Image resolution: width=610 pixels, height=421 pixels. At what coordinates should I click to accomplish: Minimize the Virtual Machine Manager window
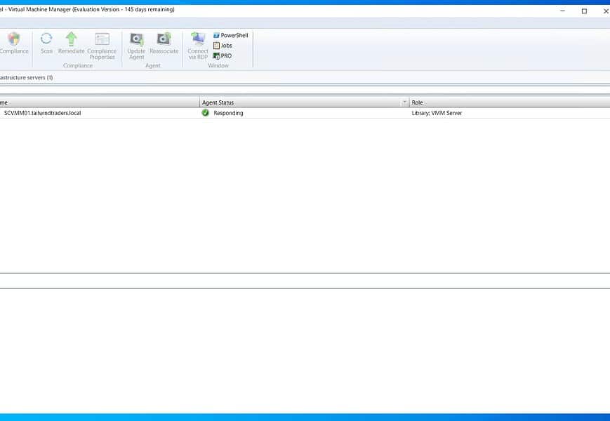562,11
